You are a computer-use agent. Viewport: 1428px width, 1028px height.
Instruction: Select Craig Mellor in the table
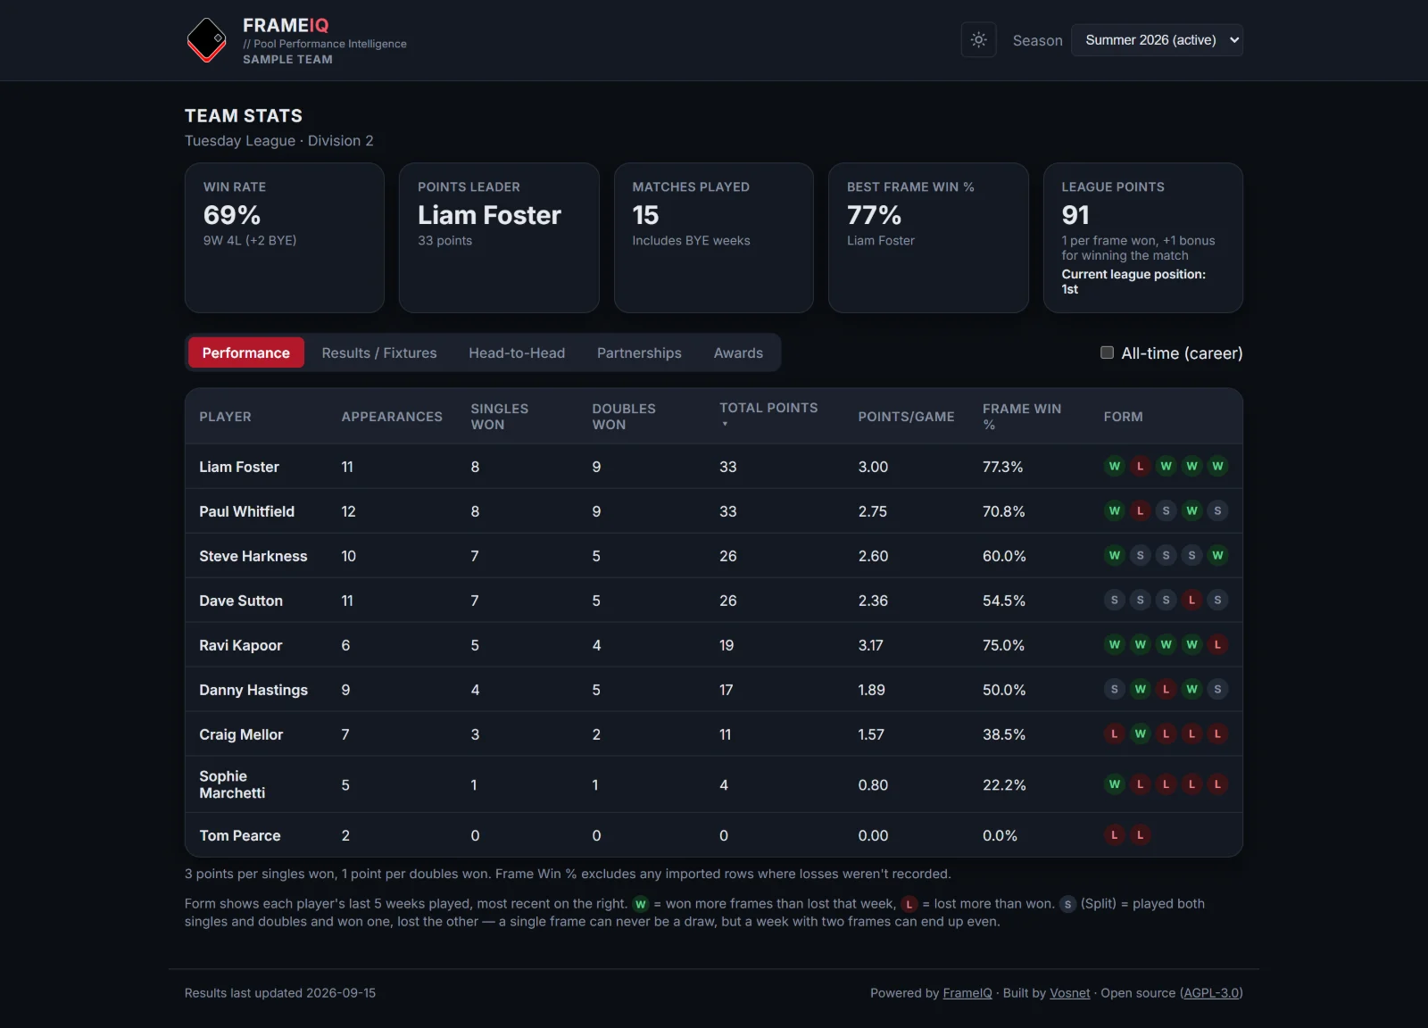(241, 734)
